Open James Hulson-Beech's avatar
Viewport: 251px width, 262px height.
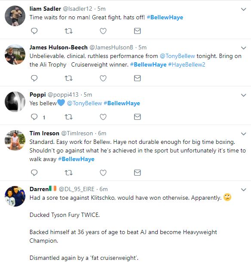[15, 55]
